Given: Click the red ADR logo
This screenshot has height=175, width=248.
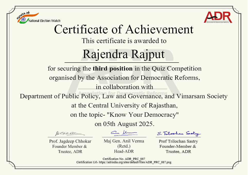Looking at the screenshot, I should coord(218,17).
